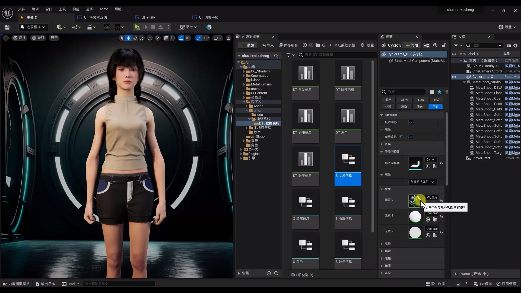Open the 工具 menu
The height and width of the screenshot is (293, 521).
[x=62, y=9]
